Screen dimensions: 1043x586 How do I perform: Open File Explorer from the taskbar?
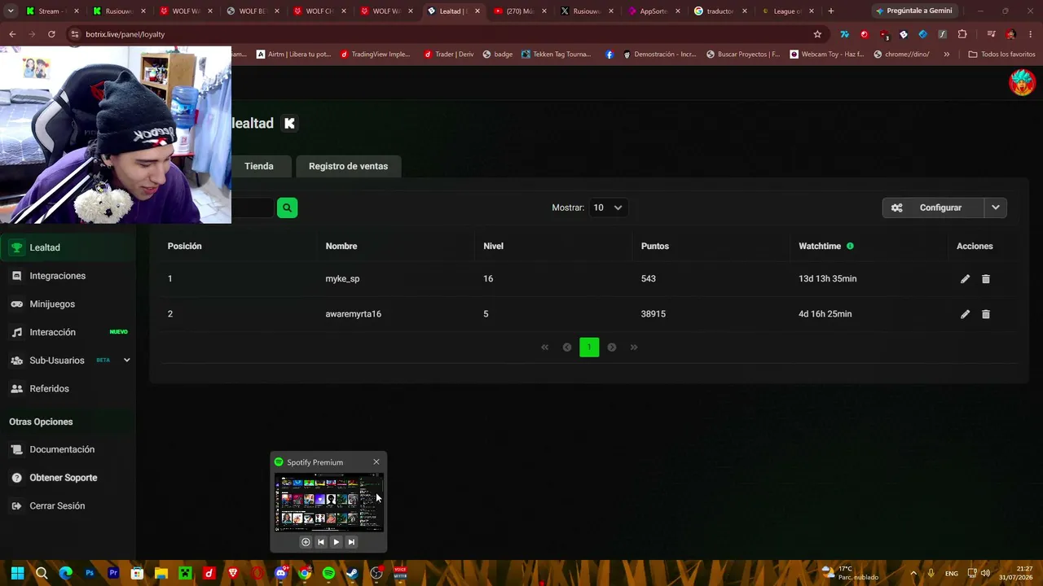161,573
